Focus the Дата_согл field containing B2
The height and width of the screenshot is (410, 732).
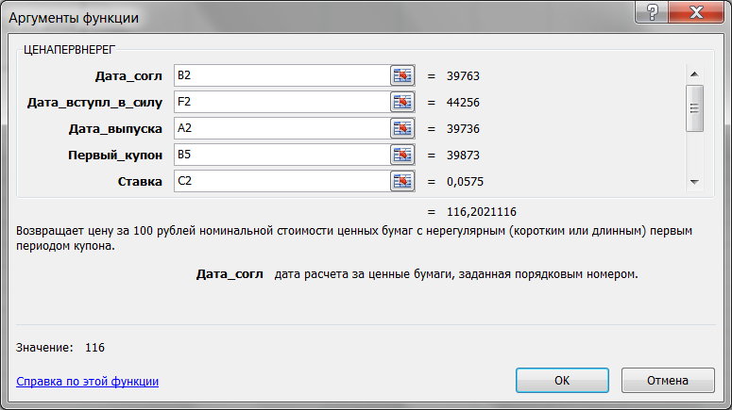click(282, 75)
